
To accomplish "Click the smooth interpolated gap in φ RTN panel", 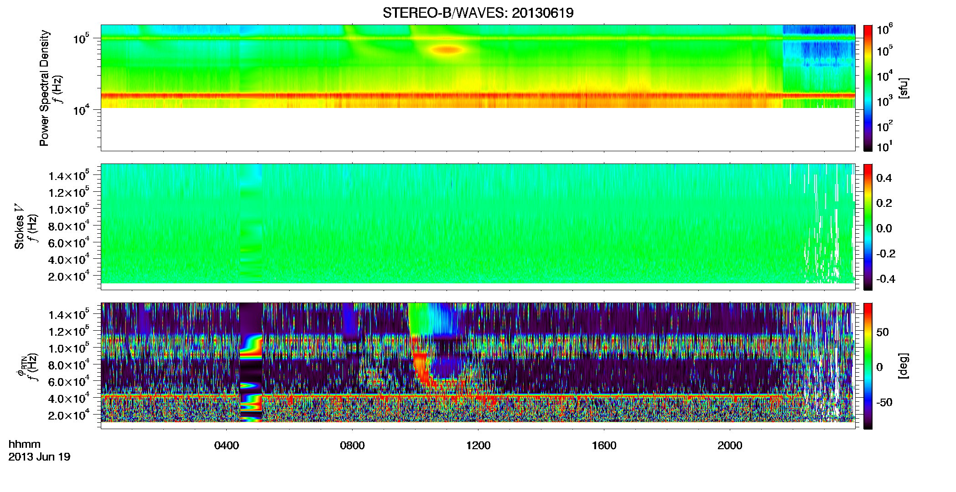I will pos(251,362).
